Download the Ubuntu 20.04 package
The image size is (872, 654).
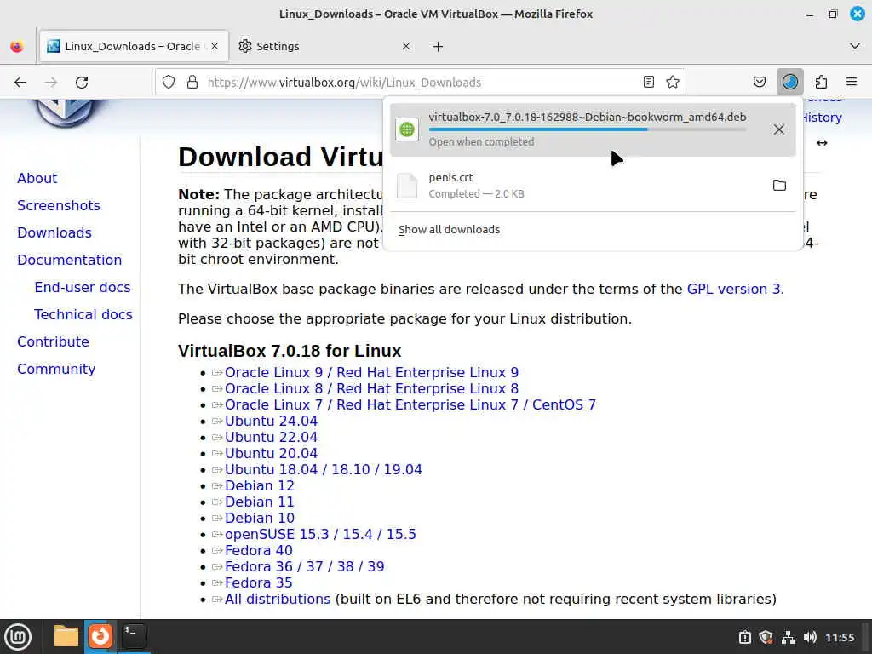271,453
